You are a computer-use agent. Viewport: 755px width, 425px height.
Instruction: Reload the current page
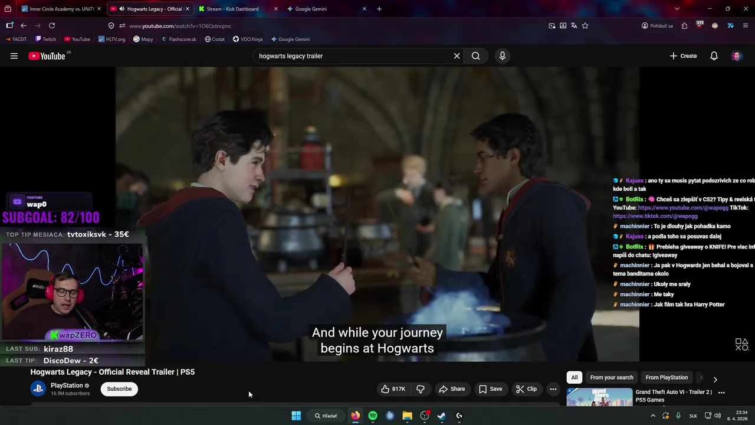[52, 25]
